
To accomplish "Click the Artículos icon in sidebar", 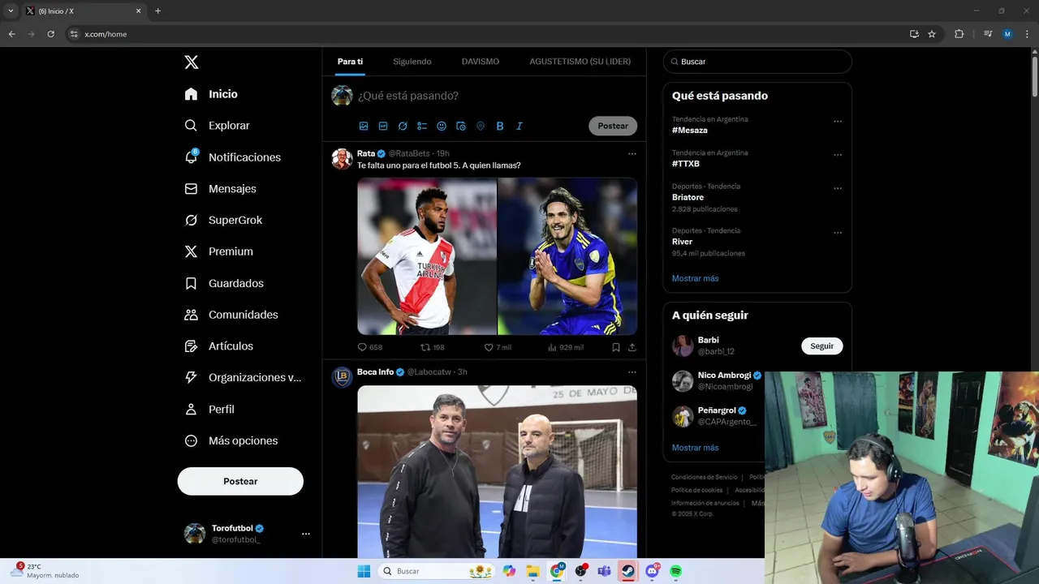I will point(191,346).
